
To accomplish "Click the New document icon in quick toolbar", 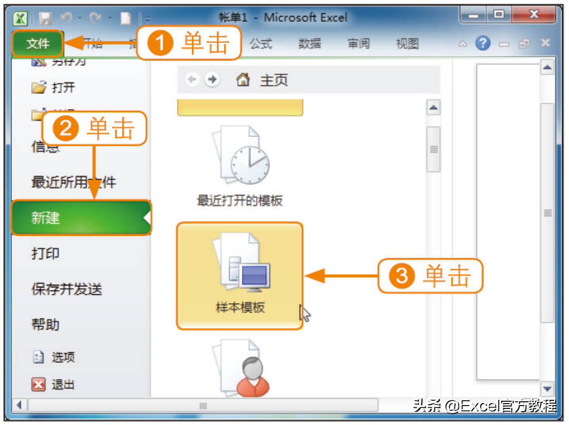I will (125, 18).
